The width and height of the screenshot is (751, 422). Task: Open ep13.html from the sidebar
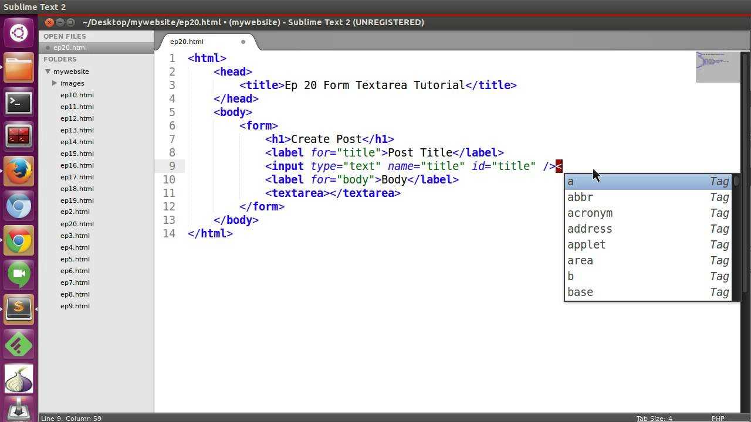pos(77,130)
